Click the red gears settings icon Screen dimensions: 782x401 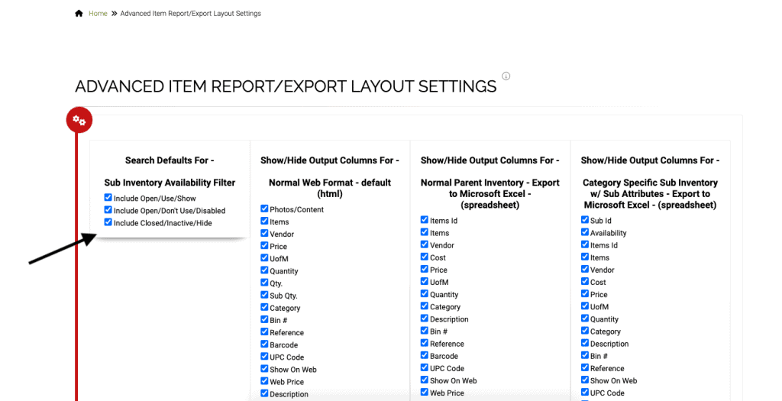click(79, 120)
